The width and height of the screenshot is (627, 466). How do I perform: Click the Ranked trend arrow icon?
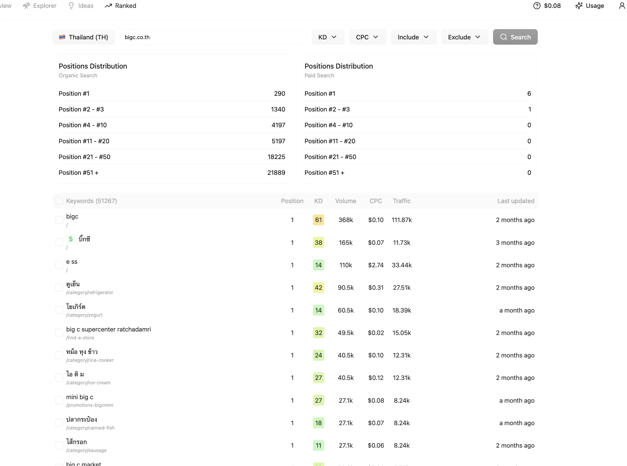108,6
